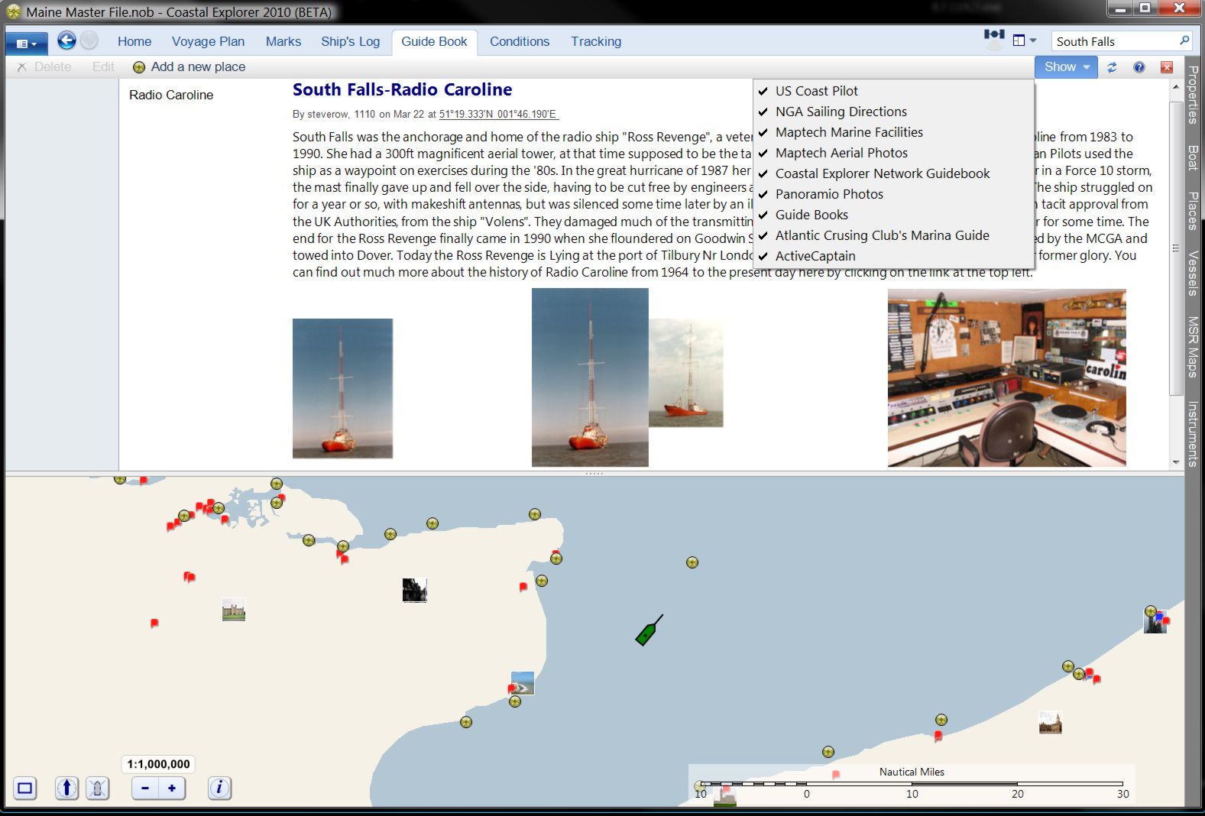Switch to the Voyage Plan tab
1205x816 pixels.
(x=208, y=42)
